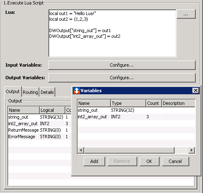Cancel the Variables dialog
This screenshot has height=193, width=203.
pos(175,161)
